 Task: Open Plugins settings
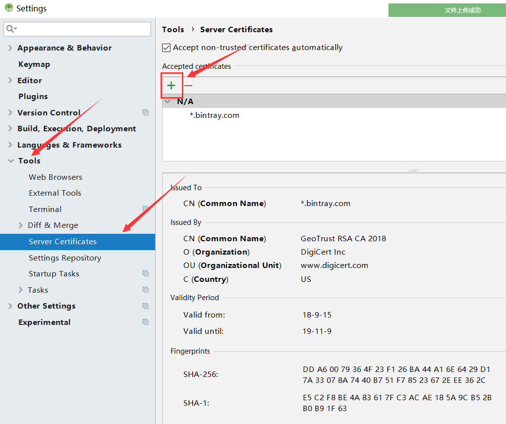pyautogui.click(x=33, y=97)
